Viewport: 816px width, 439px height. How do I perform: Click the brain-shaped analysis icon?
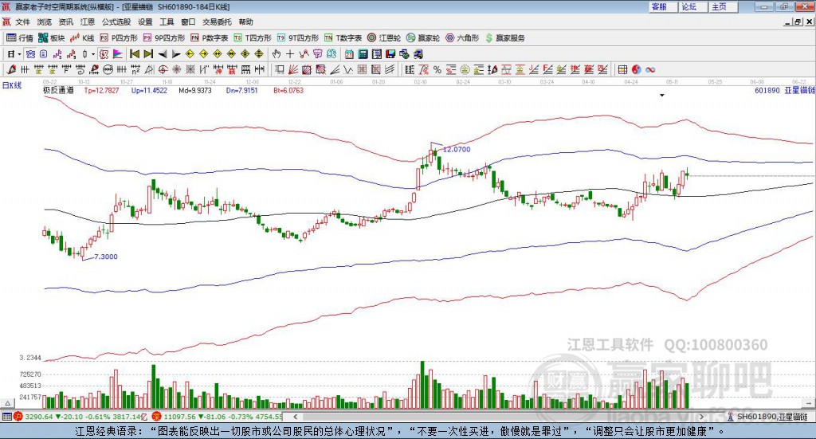(x=331, y=54)
